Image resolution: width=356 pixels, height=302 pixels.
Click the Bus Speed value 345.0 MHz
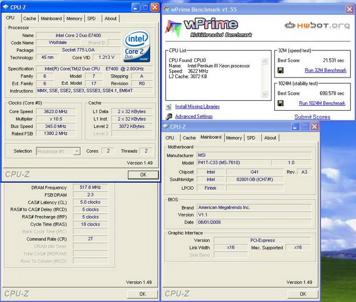click(x=55, y=126)
